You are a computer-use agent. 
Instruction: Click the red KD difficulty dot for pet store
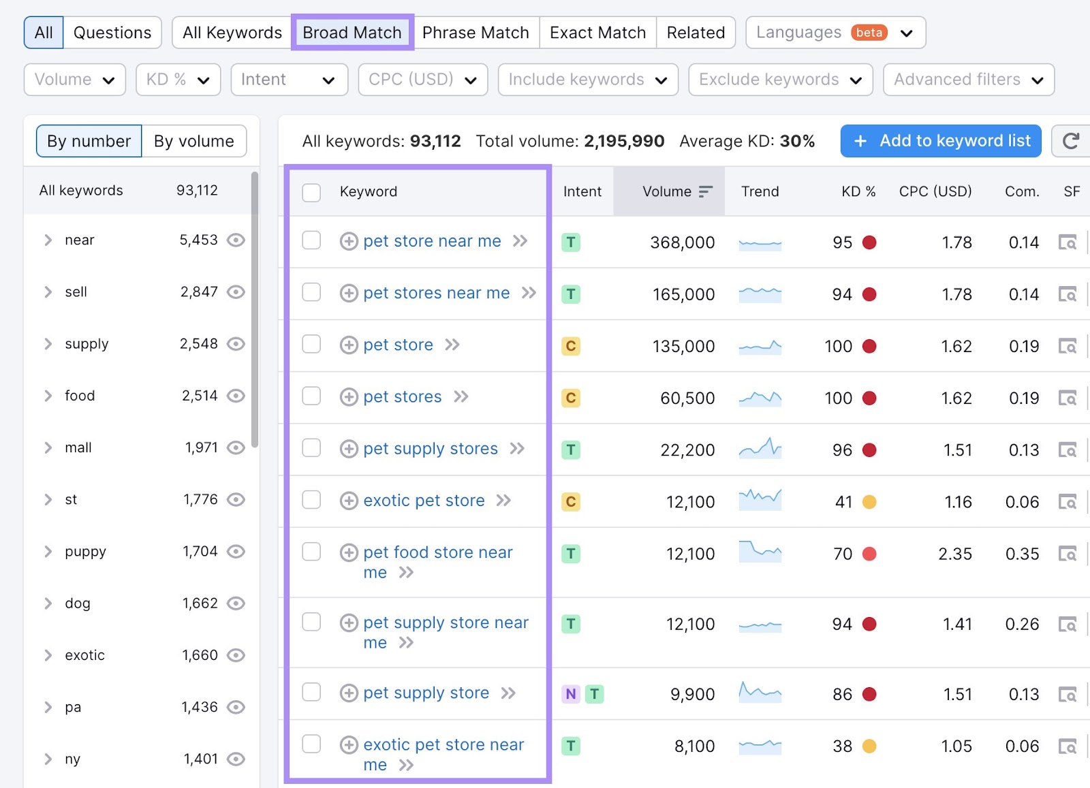(x=870, y=346)
